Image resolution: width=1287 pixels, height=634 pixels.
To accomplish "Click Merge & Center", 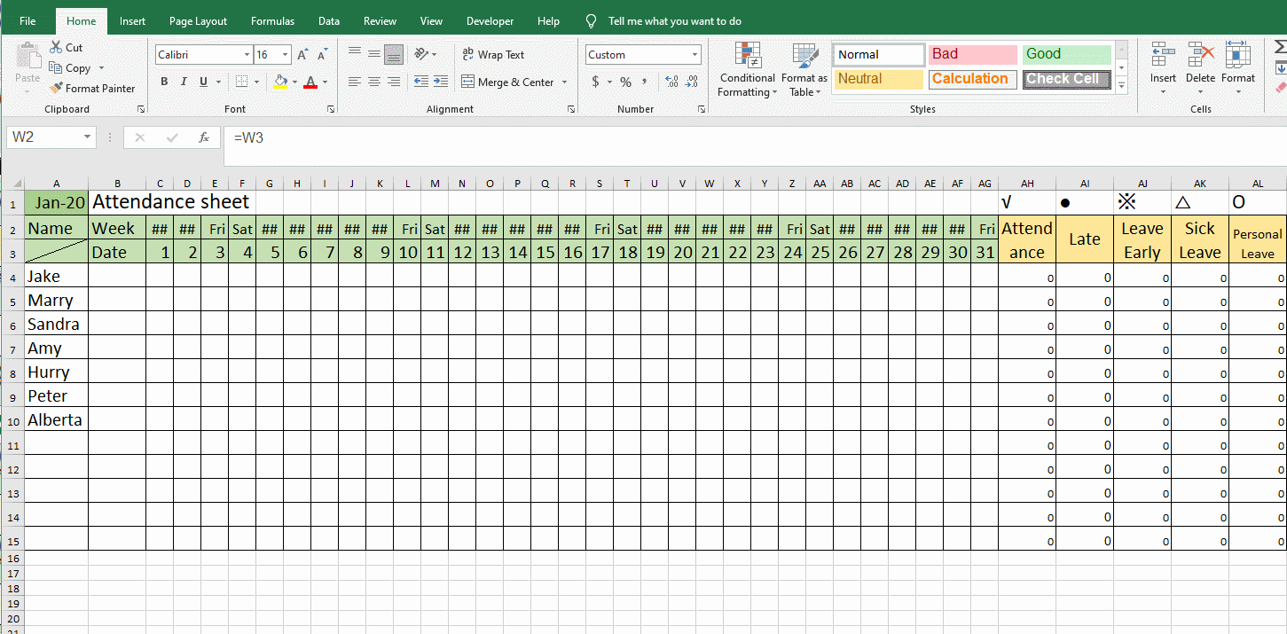I will [508, 82].
